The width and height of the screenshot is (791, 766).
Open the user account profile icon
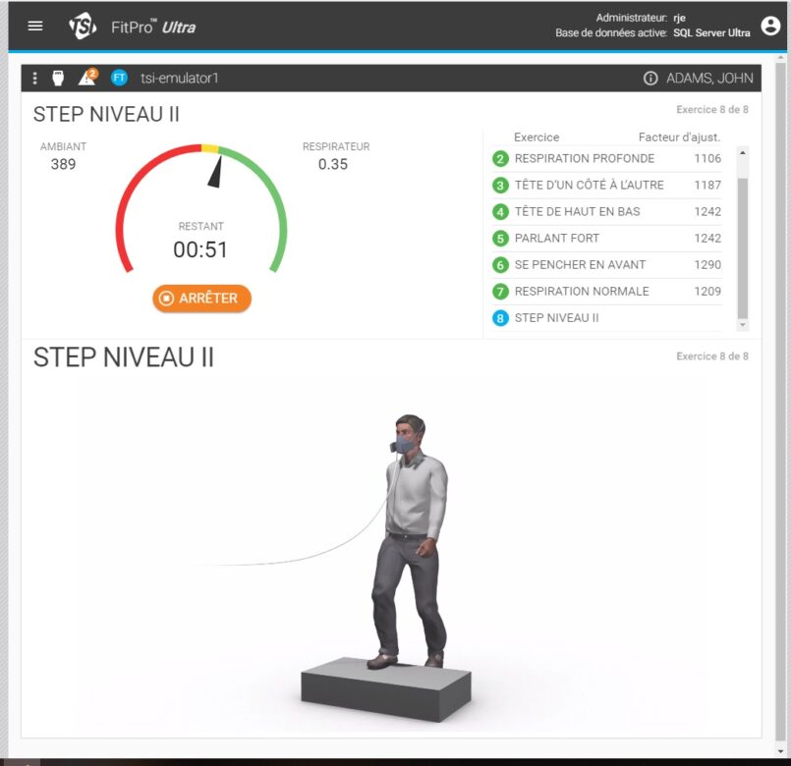coord(770,27)
